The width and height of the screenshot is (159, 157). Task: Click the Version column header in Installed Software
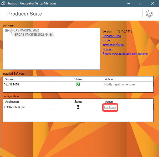[28, 79]
